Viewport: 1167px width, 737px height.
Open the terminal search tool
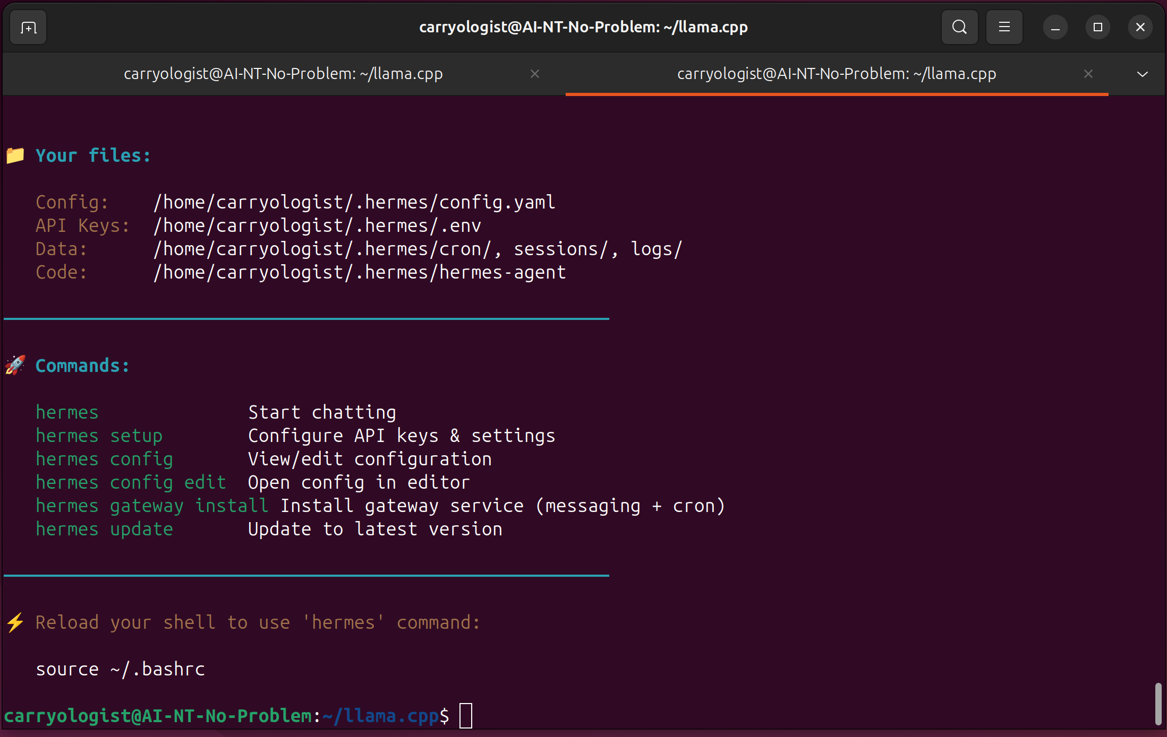959,27
